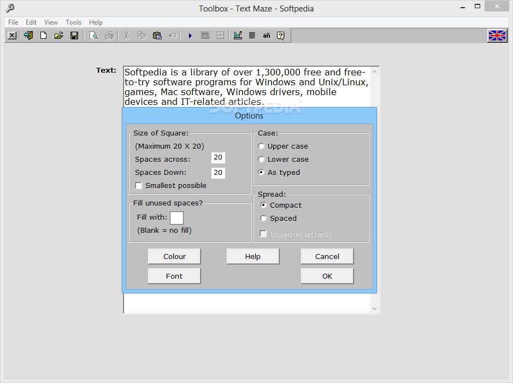513x383 pixels.
Task: Click the justified text lines icon
Action: [252, 36]
